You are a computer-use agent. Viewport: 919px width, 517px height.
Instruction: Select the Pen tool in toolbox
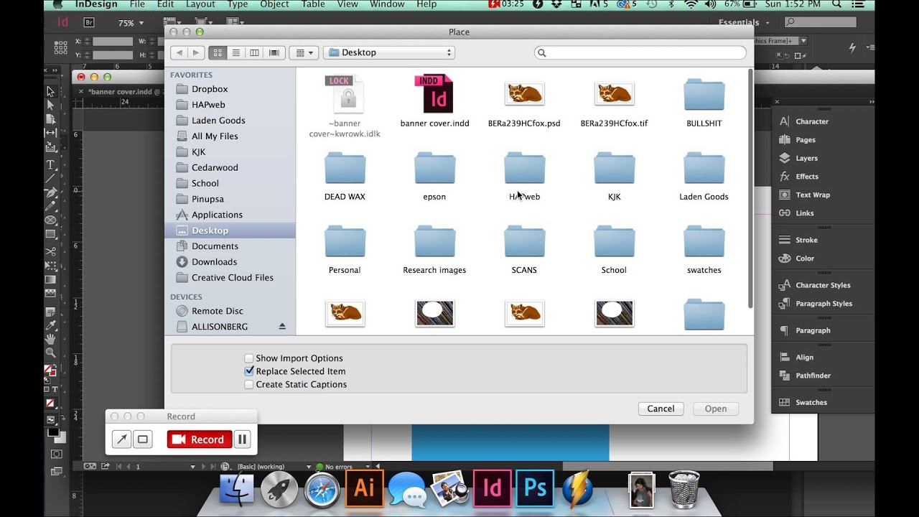[50, 192]
